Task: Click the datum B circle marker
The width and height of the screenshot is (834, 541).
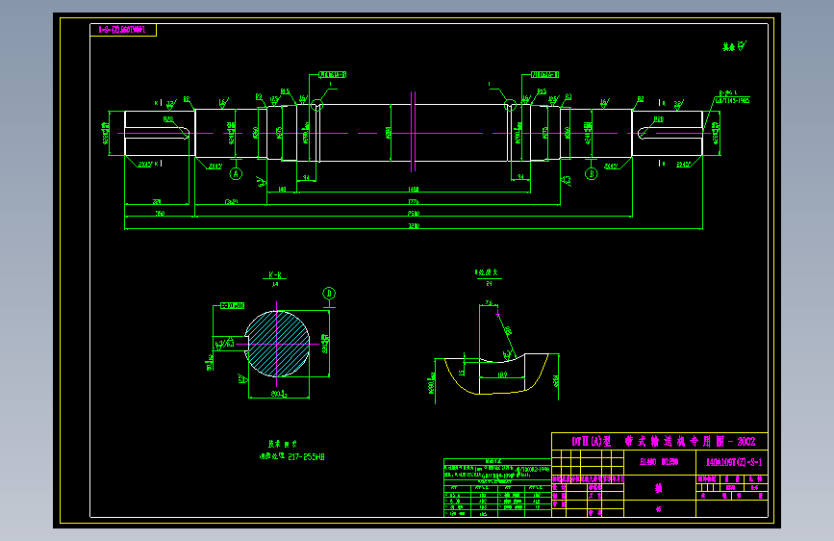Action: pos(591,173)
